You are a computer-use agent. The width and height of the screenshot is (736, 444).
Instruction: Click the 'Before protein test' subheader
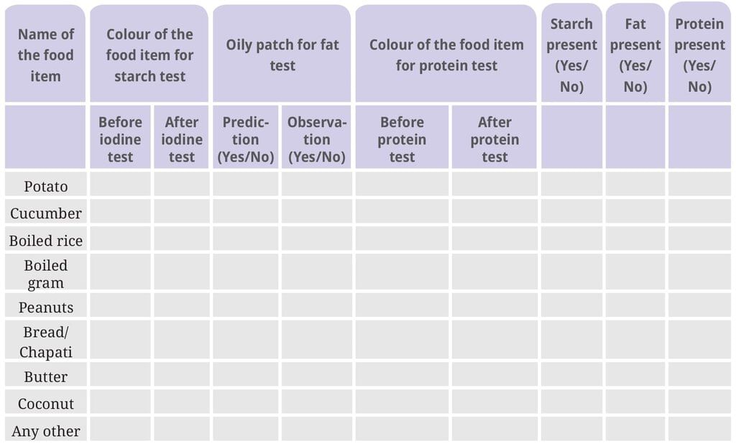(x=402, y=139)
